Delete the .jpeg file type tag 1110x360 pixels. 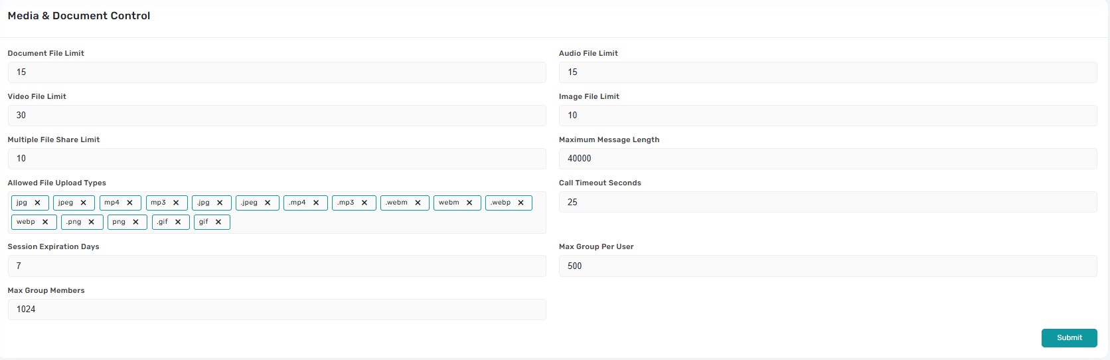point(268,203)
